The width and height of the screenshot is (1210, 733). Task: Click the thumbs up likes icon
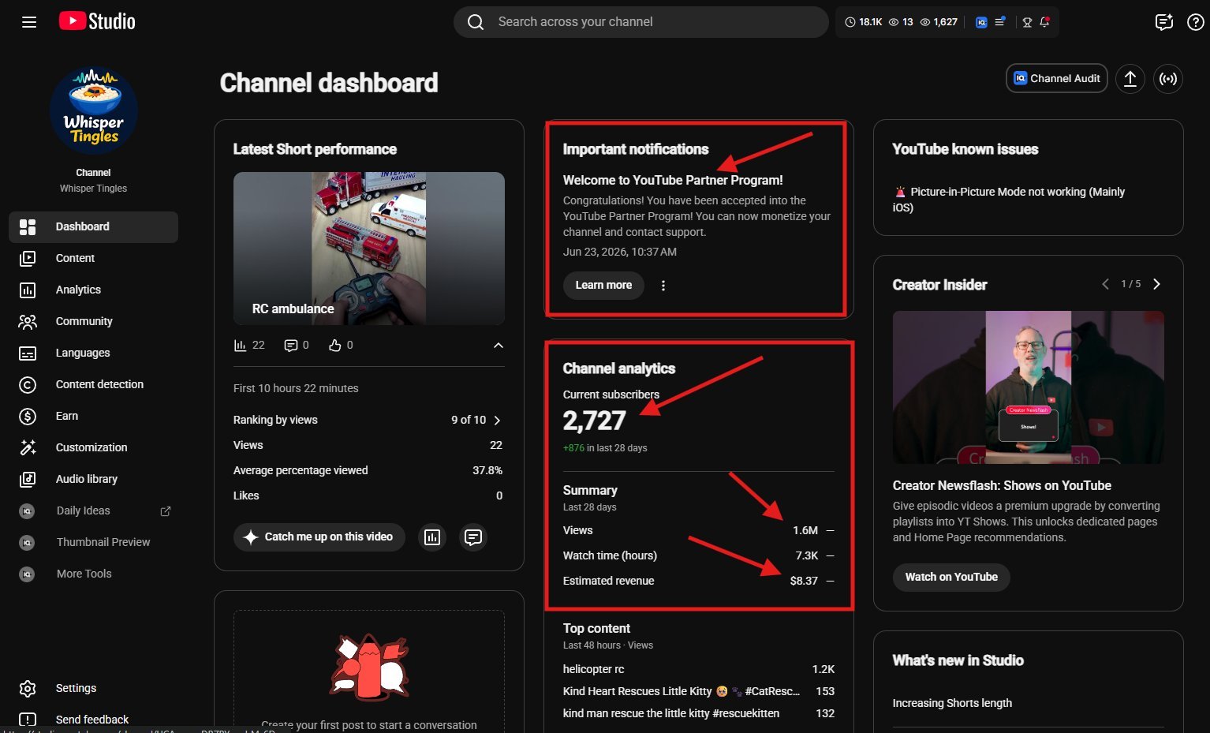[335, 346]
